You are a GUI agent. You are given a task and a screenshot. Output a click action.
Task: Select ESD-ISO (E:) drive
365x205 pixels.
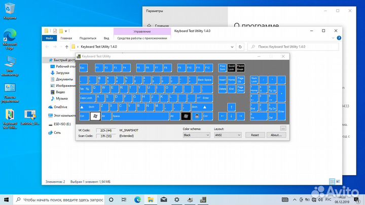click(60, 124)
